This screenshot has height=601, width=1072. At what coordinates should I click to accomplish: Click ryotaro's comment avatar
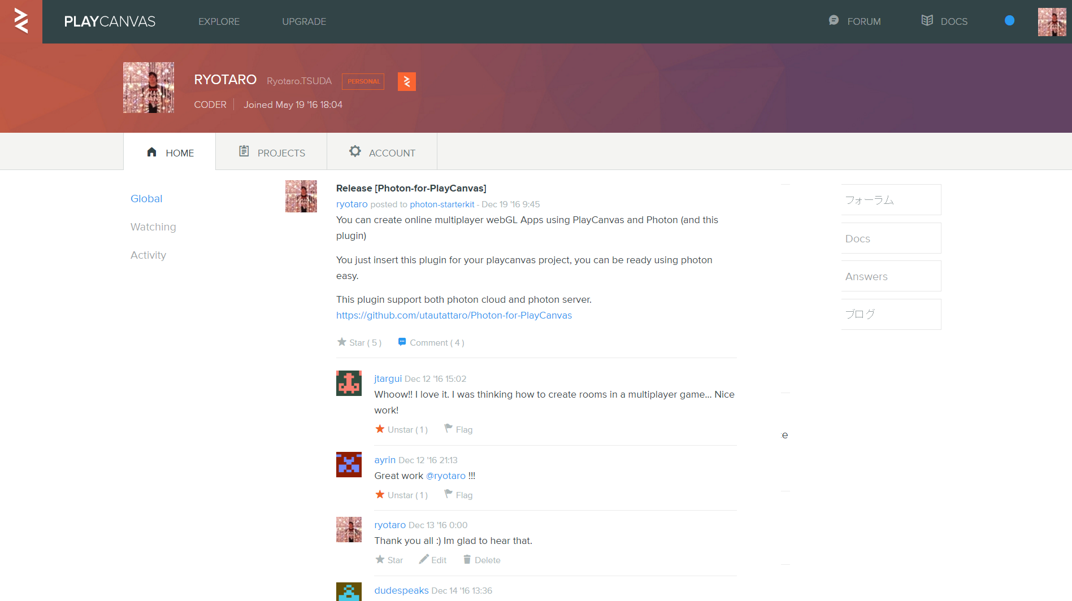(349, 529)
